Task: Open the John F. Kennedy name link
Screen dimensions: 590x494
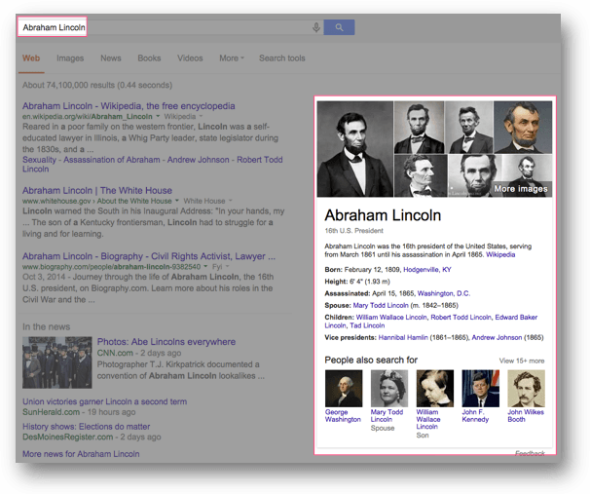Action: (475, 416)
